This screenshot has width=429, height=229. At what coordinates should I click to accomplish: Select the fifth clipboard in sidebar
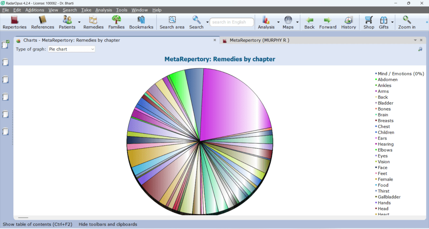coord(5,114)
